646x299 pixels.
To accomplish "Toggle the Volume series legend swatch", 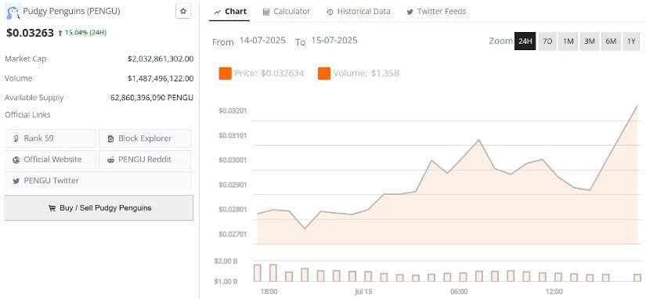I will 324,74.
